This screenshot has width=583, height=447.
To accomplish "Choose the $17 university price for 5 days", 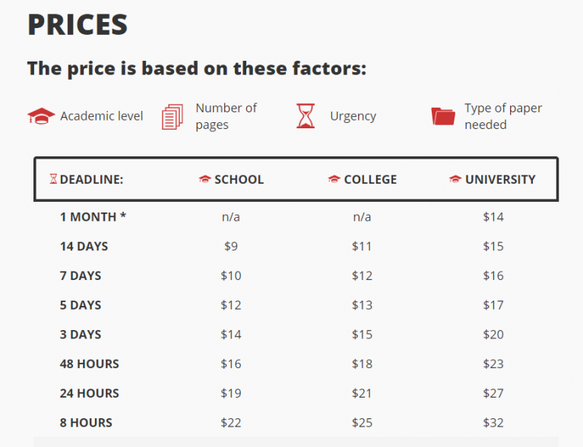I will (493, 305).
